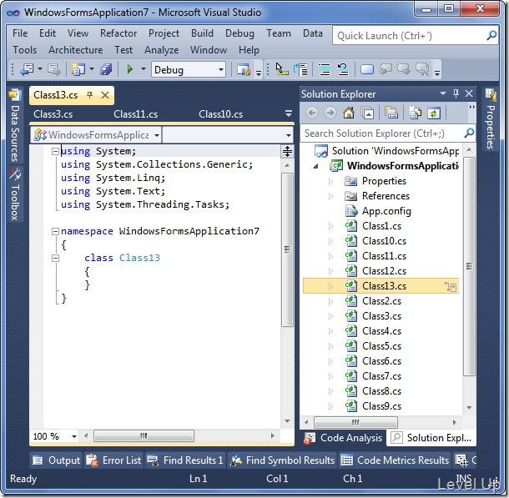The width and height of the screenshot is (509, 498).
Task: Click the Solution Explorer horizontal scrollbar thumb
Action: coord(355,422)
